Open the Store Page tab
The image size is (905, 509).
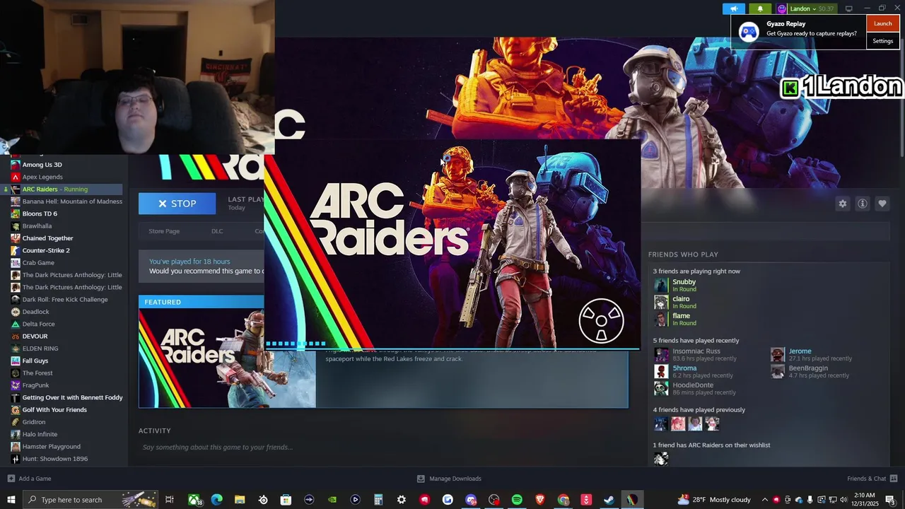click(164, 231)
